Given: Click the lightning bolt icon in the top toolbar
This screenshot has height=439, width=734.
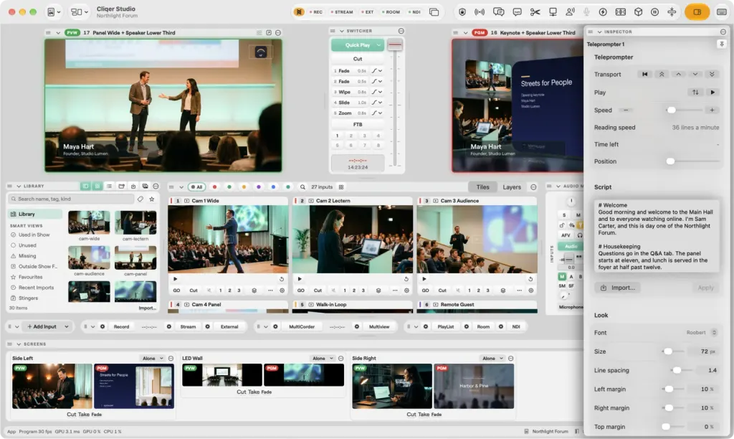Looking at the screenshot, I should pos(603,12).
